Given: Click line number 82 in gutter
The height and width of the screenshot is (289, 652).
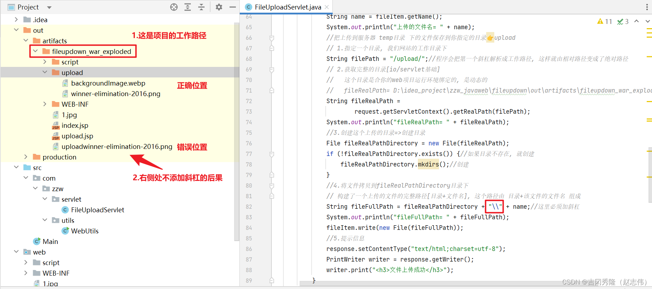Looking at the screenshot, I should click(249, 207).
